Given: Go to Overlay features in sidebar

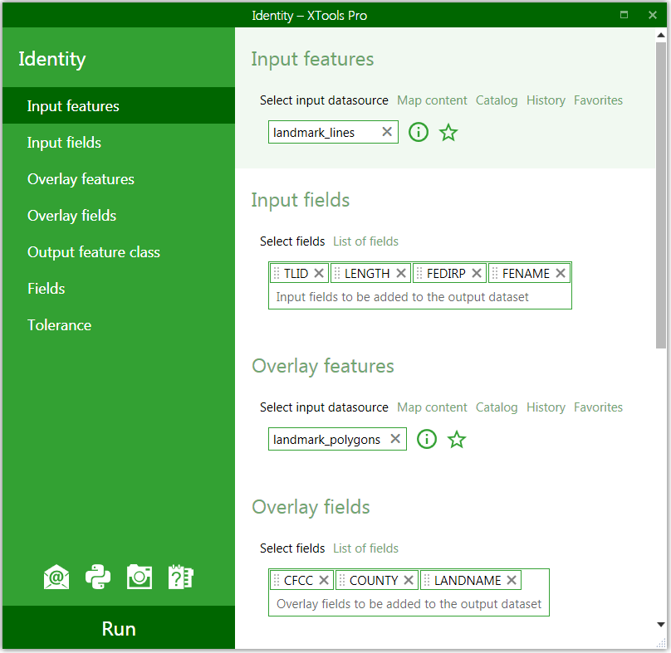Looking at the screenshot, I should tap(119, 178).
